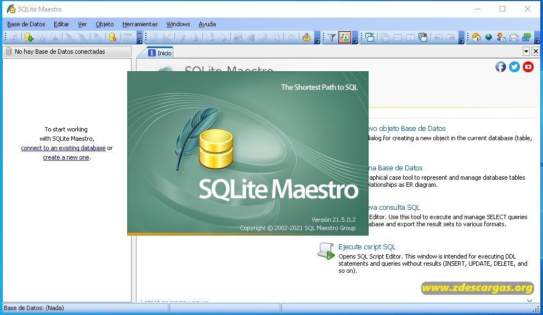Click the credit cards purchase icon
Screen dimensions: 543x315
pos(527,37)
